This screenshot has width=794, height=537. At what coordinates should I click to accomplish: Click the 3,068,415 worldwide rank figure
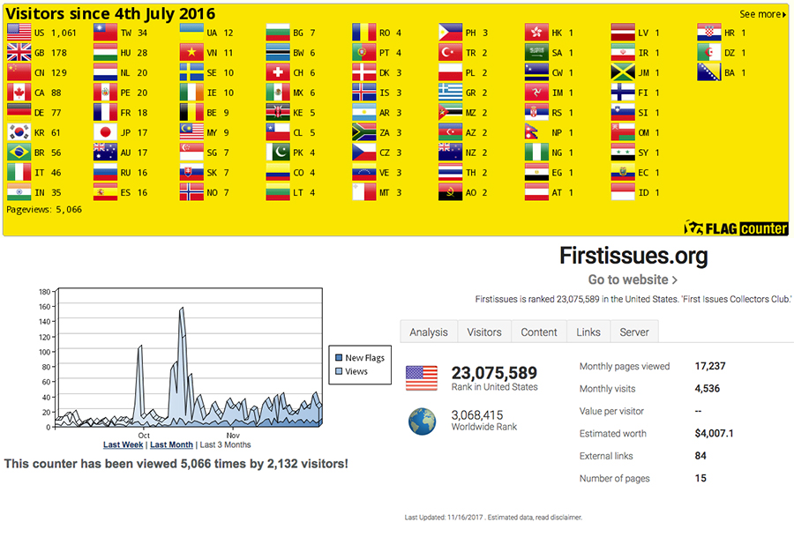coord(477,415)
